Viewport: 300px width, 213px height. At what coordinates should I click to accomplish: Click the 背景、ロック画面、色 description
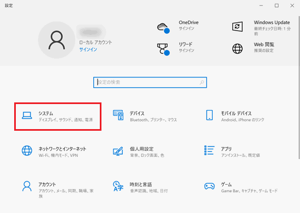click(x=147, y=155)
